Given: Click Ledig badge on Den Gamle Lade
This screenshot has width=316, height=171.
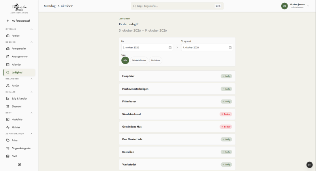Looking at the screenshot, I should click(x=226, y=139).
